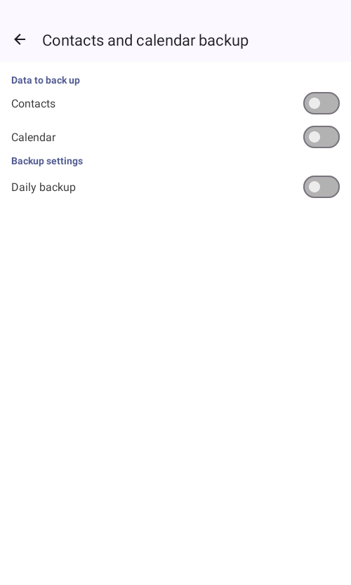Viewport: 351px width, 585px height.
Task: Click the 'Contacts and calendar backup' title
Action: [145, 40]
